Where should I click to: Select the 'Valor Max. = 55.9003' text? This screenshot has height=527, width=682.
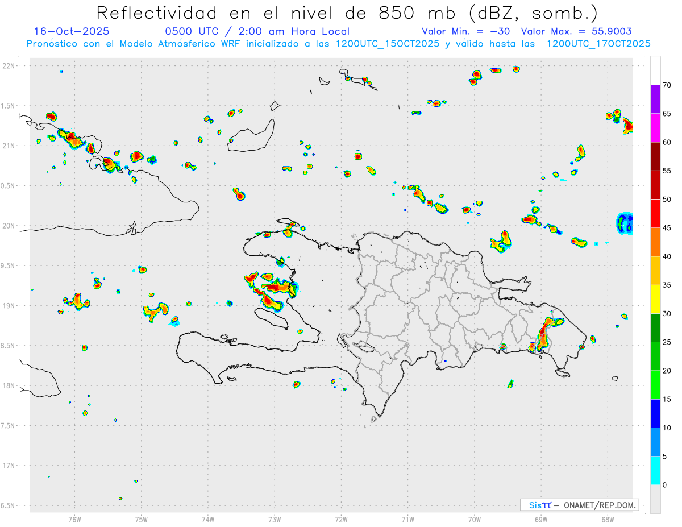click(576, 31)
